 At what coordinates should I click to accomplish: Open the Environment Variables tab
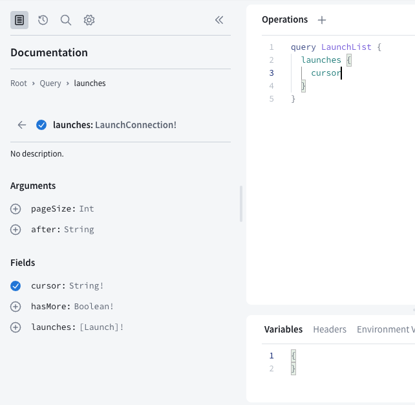[385, 329]
